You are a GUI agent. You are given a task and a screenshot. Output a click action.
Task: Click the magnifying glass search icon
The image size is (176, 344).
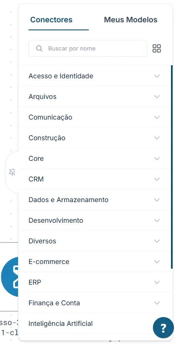click(39, 48)
